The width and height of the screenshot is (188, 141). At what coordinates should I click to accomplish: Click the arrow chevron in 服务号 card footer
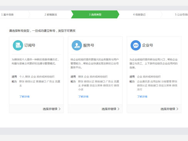(118, 109)
